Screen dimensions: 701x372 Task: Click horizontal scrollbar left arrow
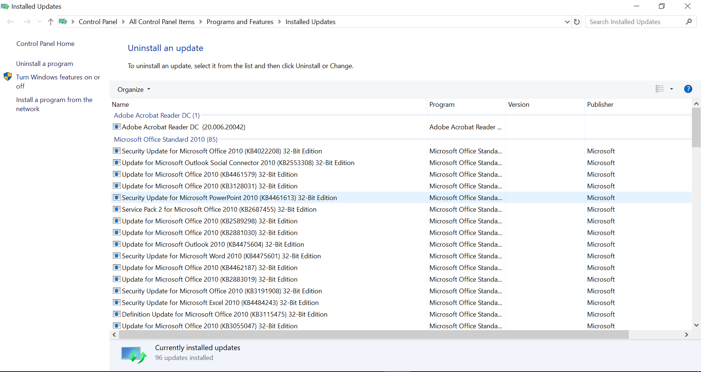114,334
